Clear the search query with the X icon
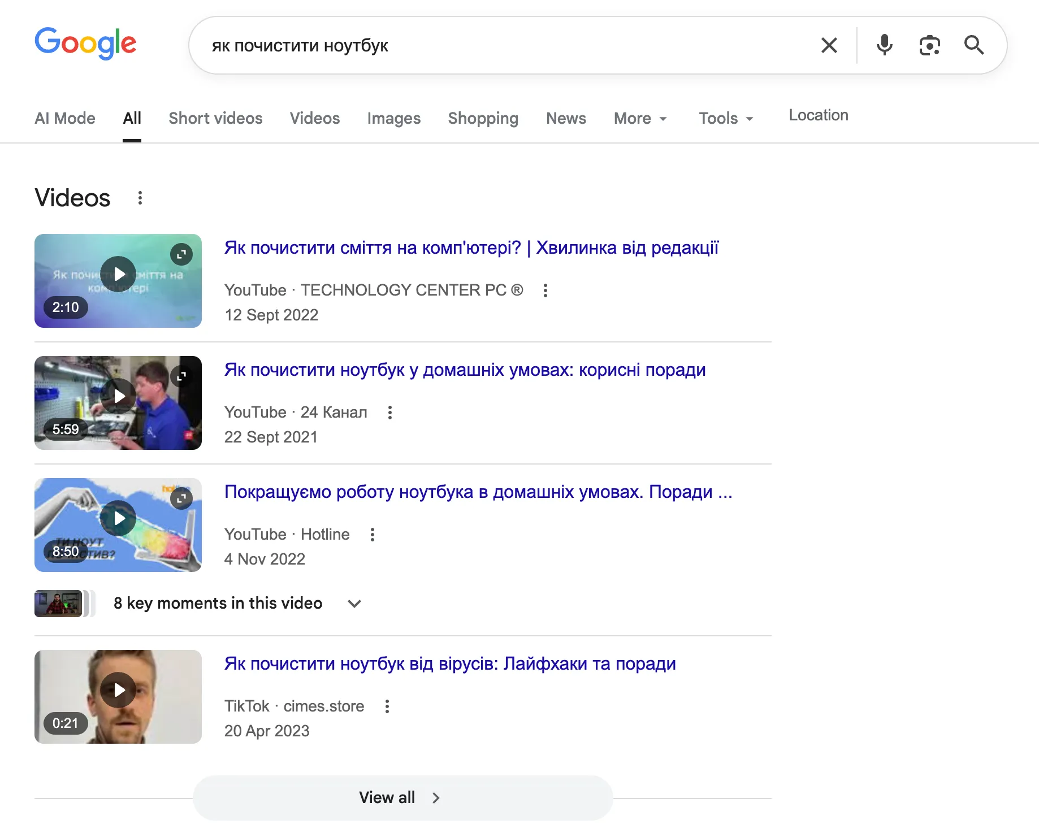1039x833 pixels. (x=829, y=45)
